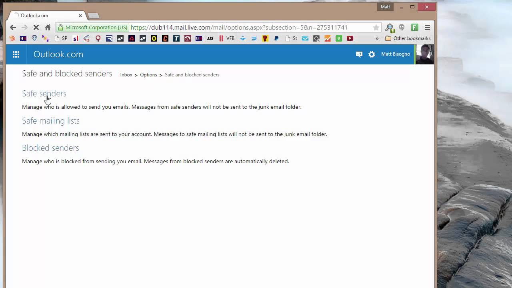Open the browser home page
The width and height of the screenshot is (512, 288).
48,28
